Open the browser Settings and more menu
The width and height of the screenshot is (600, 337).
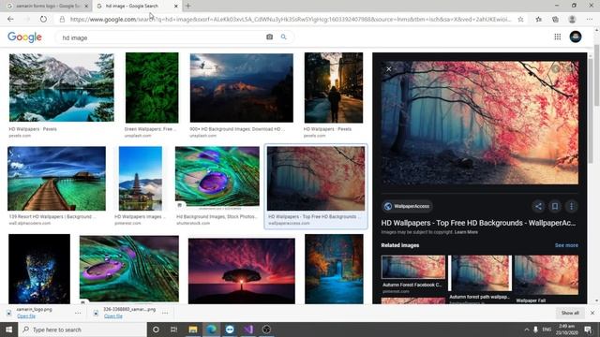coord(590,19)
